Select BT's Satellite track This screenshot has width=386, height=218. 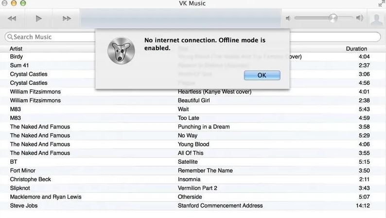[x=193, y=162]
